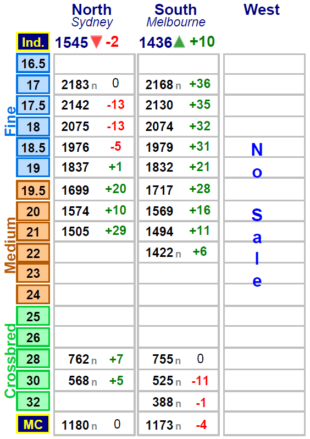Viewport: 310px width, 439px height.
Task: Select the MC label box
Action: pyautogui.click(x=33, y=424)
